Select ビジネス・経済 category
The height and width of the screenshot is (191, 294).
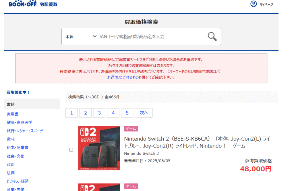[x=18, y=181]
